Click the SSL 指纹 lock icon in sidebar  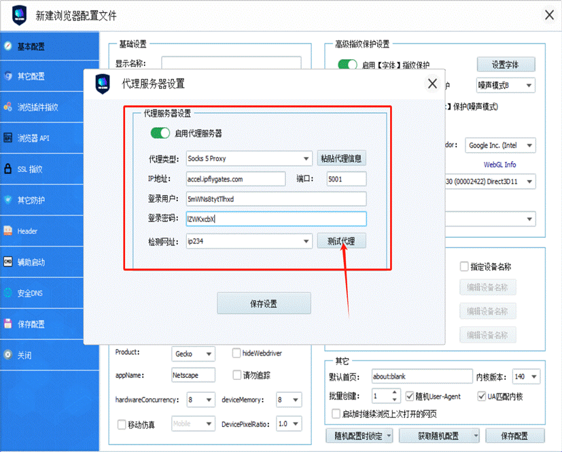coord(8,169)
